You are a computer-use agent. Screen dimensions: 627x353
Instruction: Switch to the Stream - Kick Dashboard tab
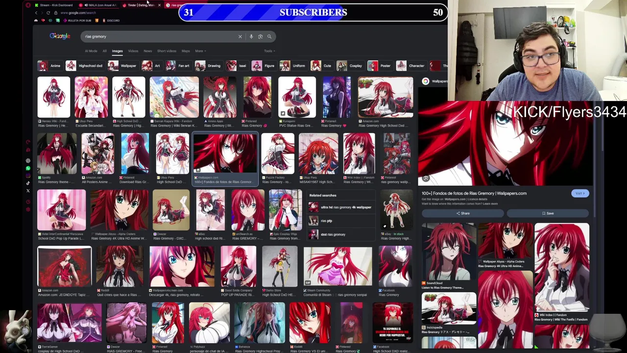pos(54,5)
